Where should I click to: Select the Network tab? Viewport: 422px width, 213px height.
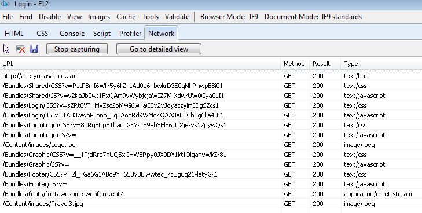coord(161,33)
